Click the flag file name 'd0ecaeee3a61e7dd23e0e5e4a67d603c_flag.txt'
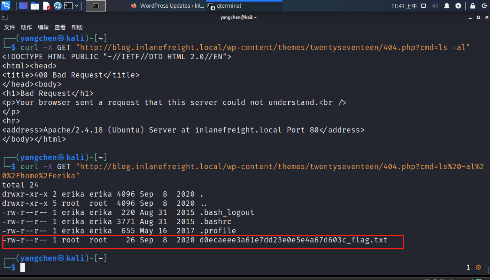This screenshot has width=490, height=280. click(293, 240)
